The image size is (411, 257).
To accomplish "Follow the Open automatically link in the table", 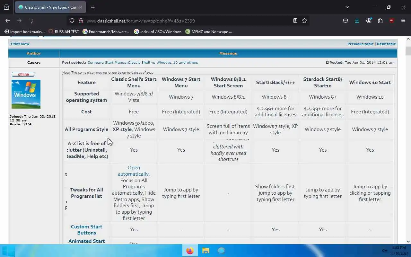I will (x=134, y=171).
